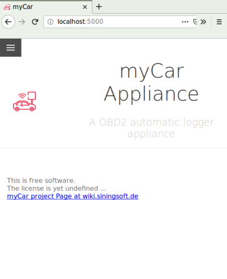
Task: Open a new browser tab
Action: 99,7
